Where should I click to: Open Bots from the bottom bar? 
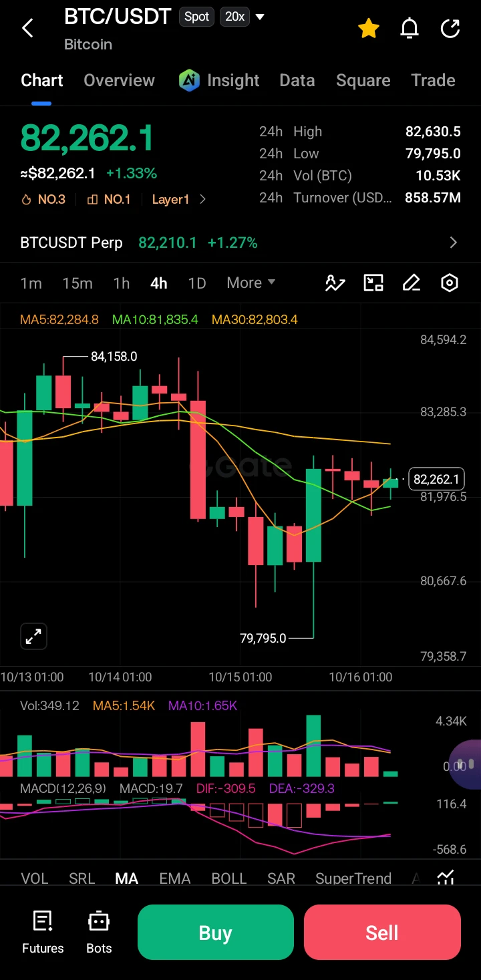coord(99,933)
